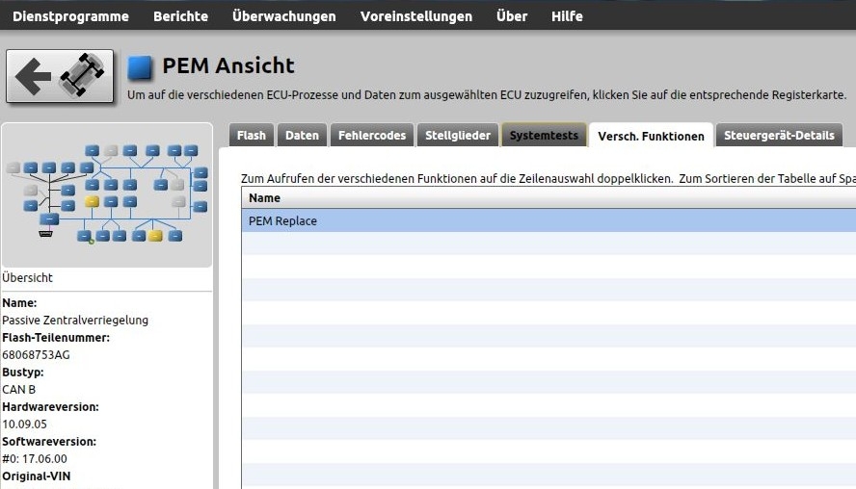Click the Hardwareversion label
Viewport: 856px width, 489px height.
[x=50, y=406]
